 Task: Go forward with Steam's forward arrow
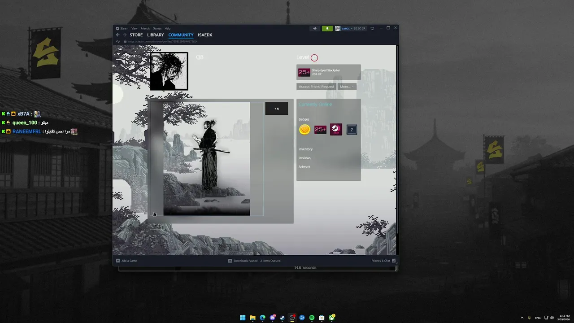pyautogui.click(x=125, y=35)
